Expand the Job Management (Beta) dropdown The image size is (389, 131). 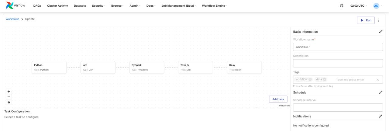point(178,6)
